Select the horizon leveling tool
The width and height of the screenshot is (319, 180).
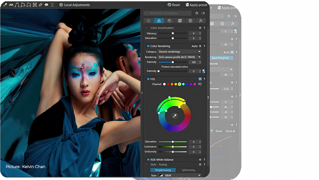point(11,5)
